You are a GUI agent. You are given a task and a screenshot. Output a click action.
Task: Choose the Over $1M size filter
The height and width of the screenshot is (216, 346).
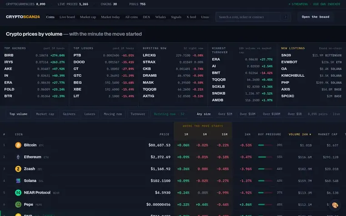(225, 114)
